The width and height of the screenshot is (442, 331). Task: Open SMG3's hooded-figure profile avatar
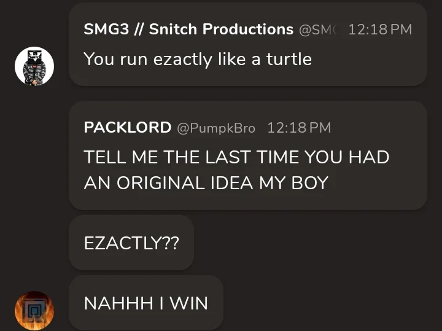pos(34,66)
